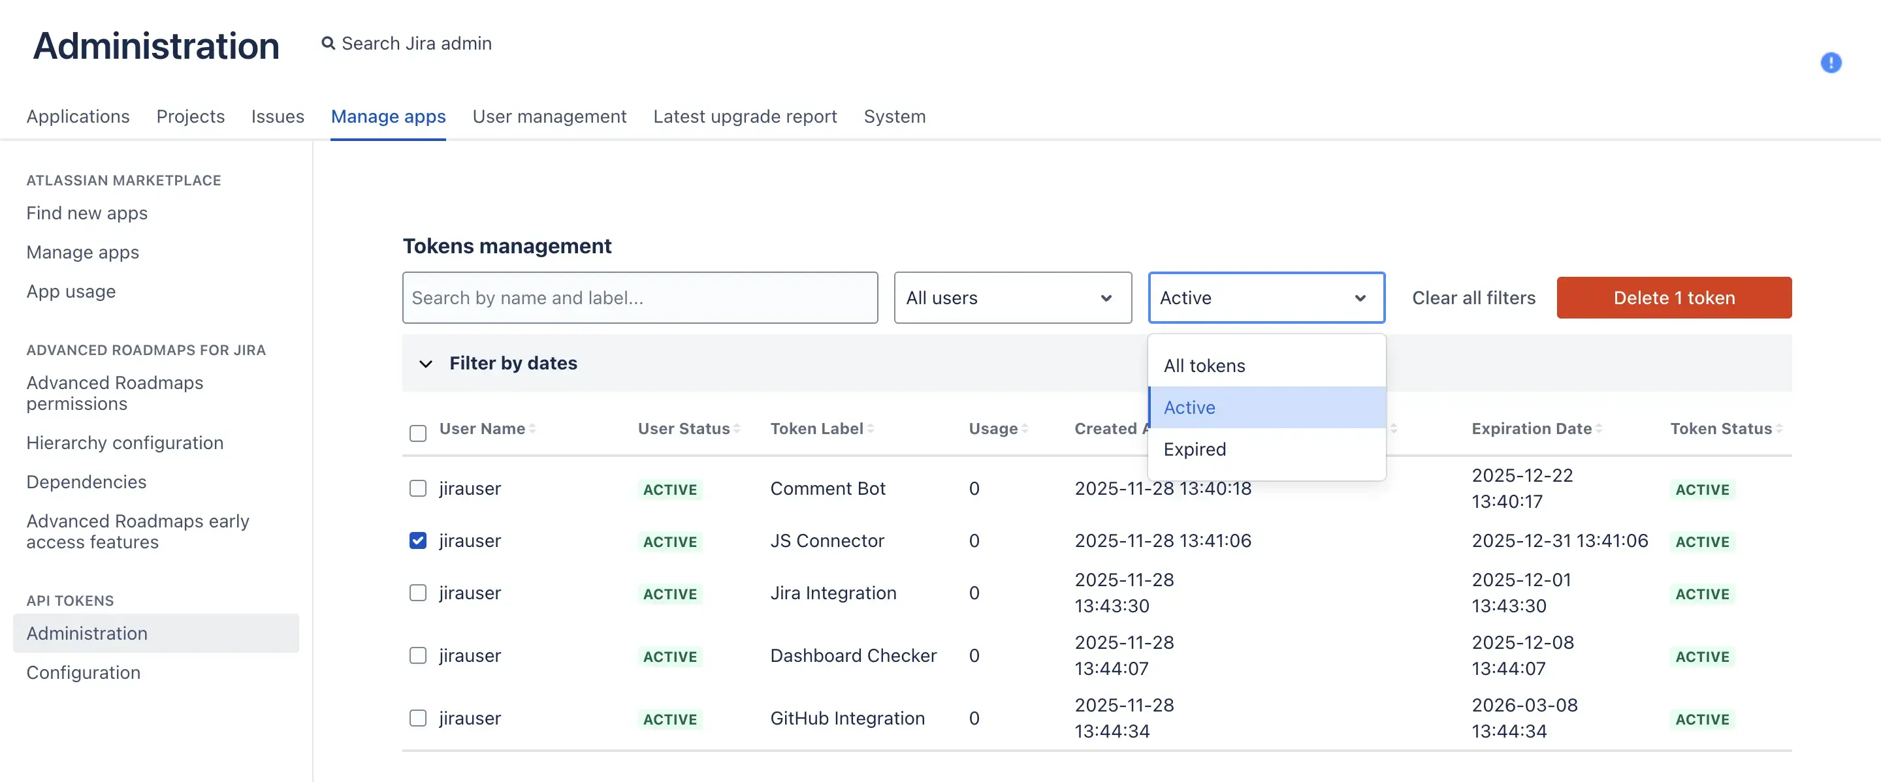This screenshot has width=1881, height=782.
Task: Click Clear all filters
Action: pos(1473,298)
